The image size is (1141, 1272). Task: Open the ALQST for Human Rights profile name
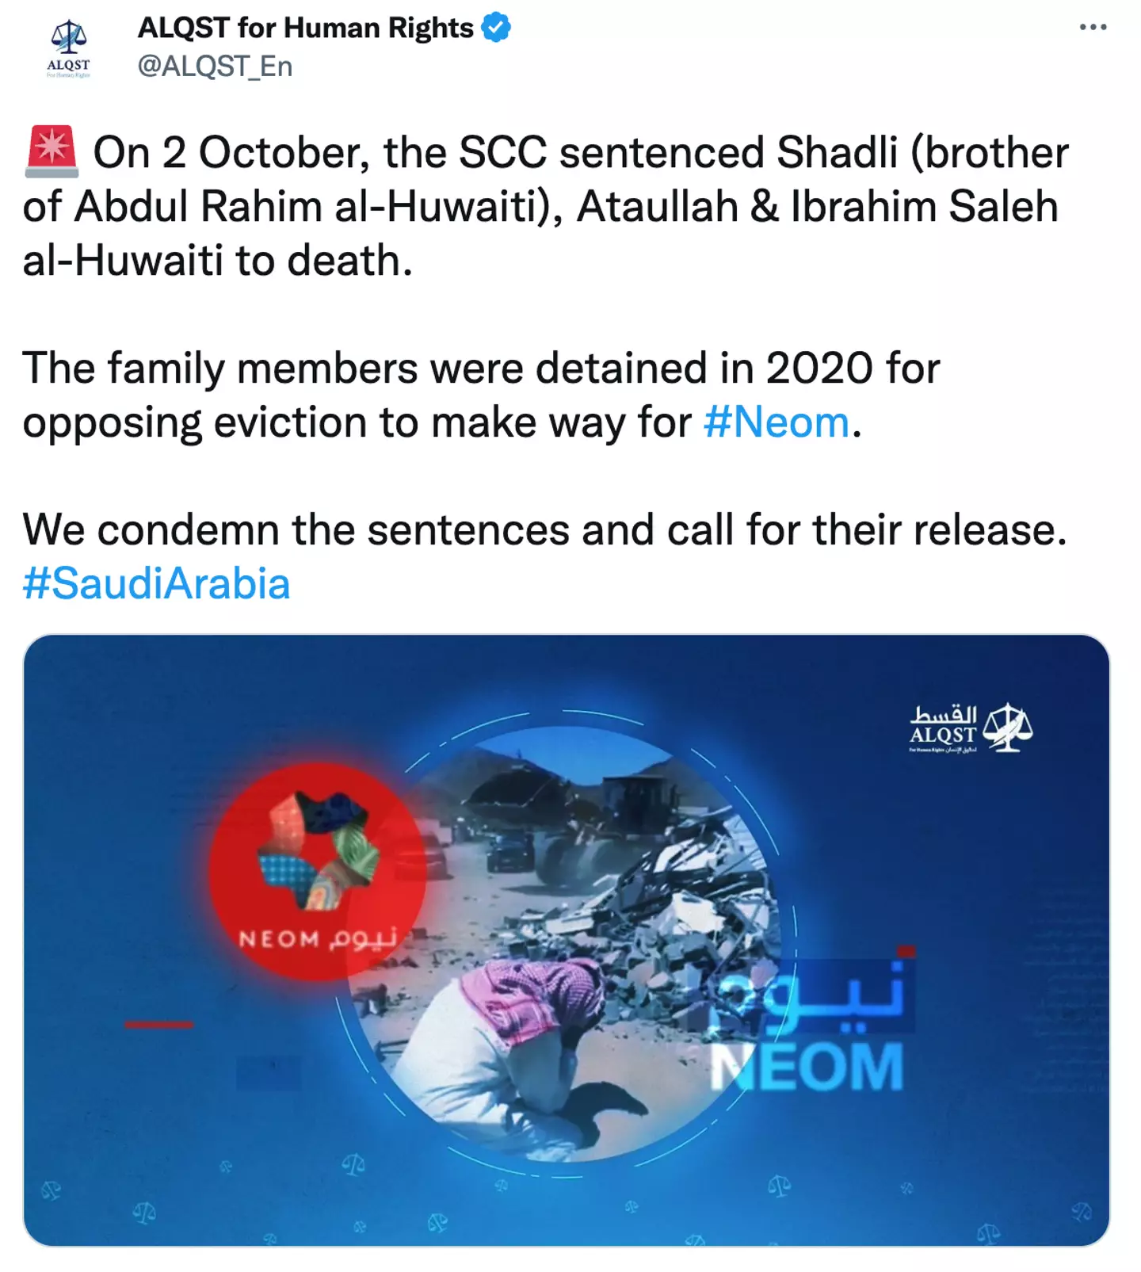[305, 28]
